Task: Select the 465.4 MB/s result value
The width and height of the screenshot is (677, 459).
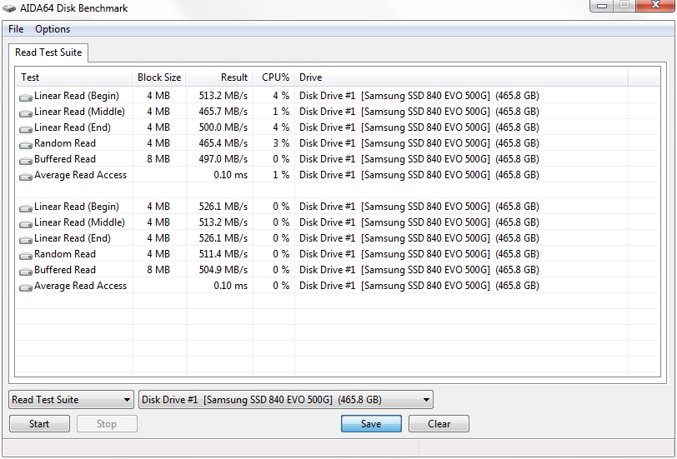Action: click(223, 143)
